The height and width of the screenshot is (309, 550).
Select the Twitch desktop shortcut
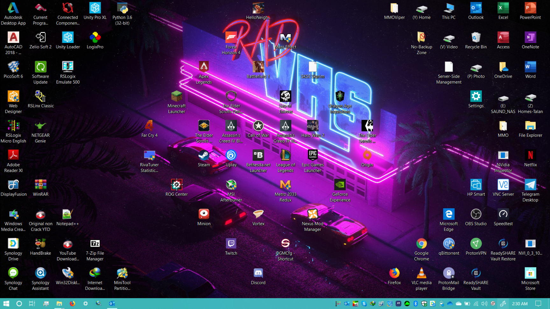click(x=231, y=247)
